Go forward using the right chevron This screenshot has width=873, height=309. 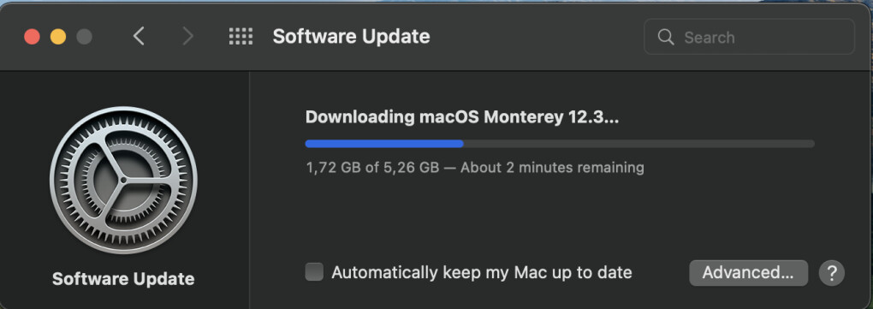(x=188, y=37)
